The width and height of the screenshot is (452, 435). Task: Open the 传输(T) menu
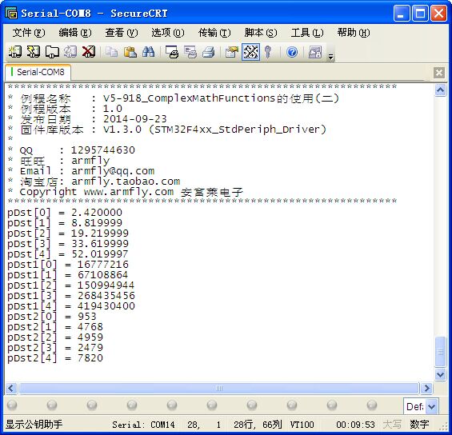pos(214,33)
